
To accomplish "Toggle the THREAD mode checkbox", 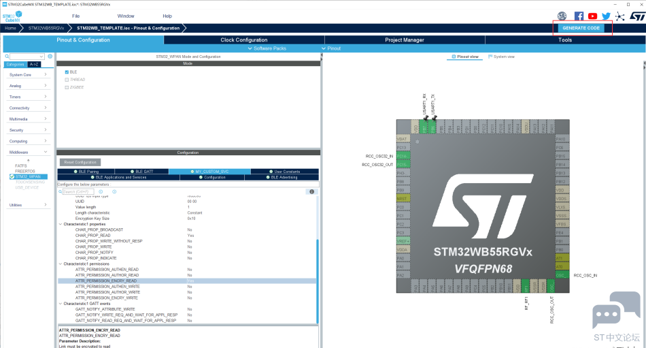I will (67, 80).
